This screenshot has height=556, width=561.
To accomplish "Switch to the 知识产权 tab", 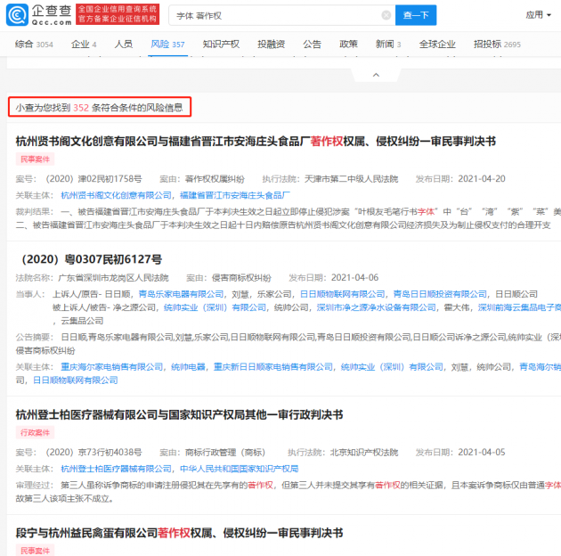I will tap(221, 45).
